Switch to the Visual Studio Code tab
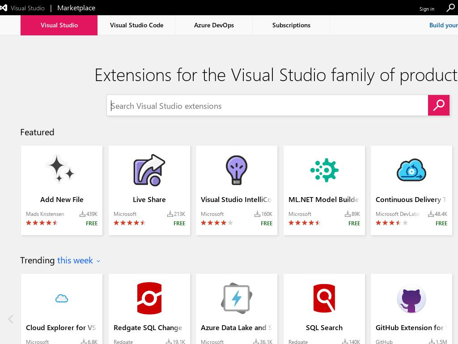 coord(136,25)
